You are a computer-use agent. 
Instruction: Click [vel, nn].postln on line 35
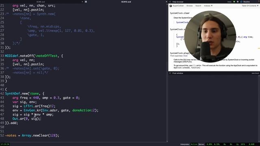(x=28, y=64)
